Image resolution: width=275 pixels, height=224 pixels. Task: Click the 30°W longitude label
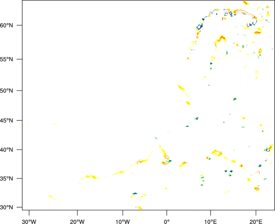click(29, 222)
